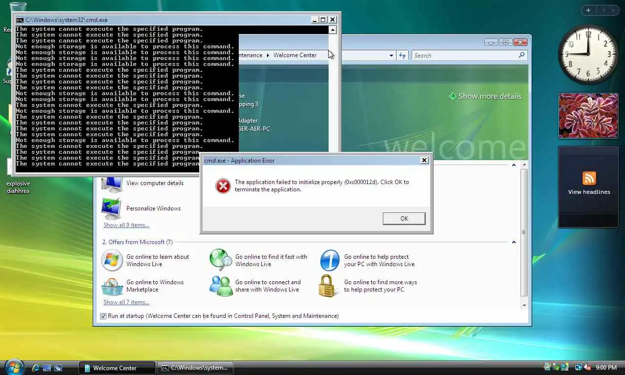Viewport: 625px width, 375px height.
Task: Select Go online to learn about Windows Live
Action: 158,260
